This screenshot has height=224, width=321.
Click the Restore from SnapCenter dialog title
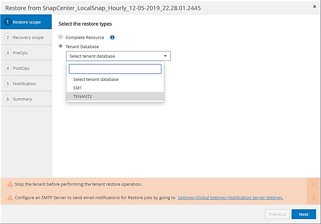coord(103,8)
